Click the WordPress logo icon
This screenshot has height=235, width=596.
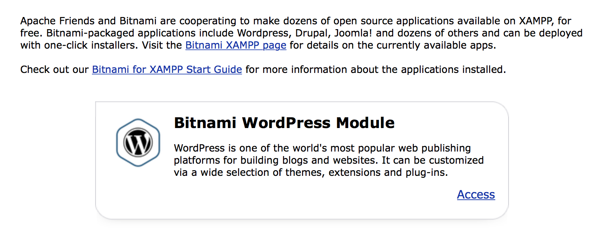click(138, 143)
